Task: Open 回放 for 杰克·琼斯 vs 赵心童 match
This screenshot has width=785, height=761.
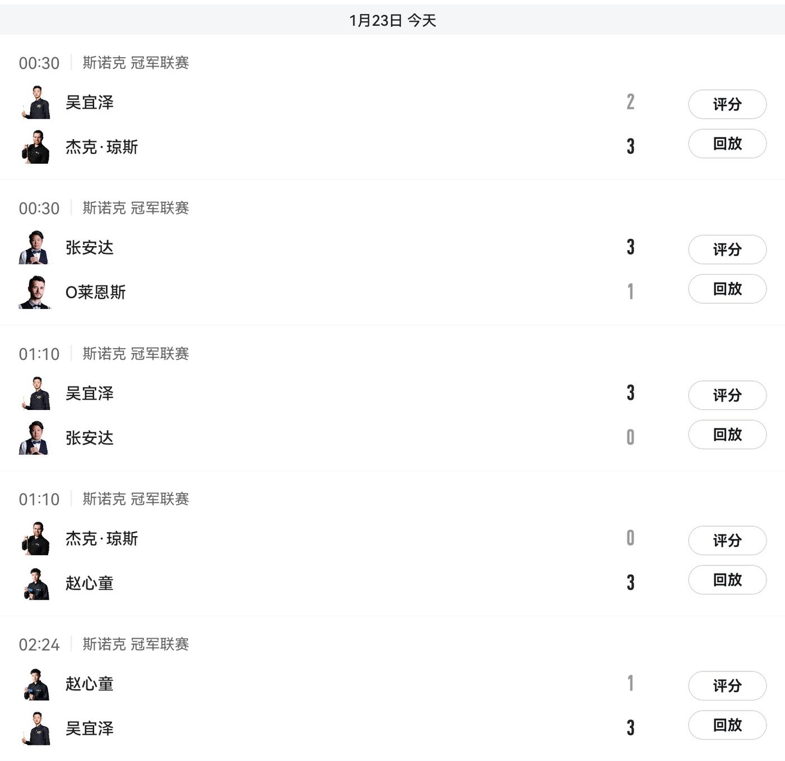Action: [727, 580]
